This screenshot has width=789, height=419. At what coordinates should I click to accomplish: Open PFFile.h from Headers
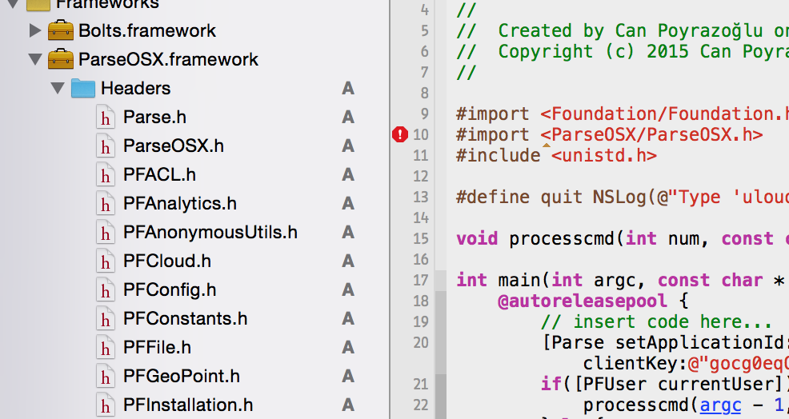(157, 348)
